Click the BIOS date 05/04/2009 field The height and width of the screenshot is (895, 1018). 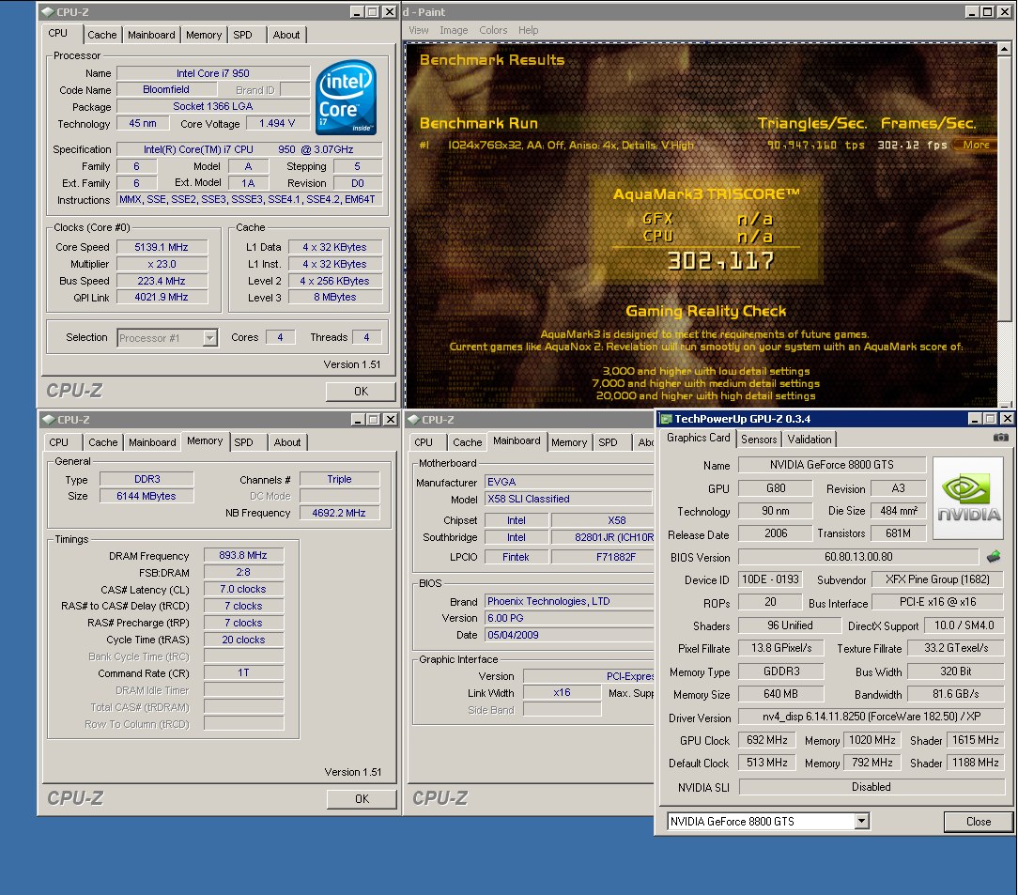568,635
